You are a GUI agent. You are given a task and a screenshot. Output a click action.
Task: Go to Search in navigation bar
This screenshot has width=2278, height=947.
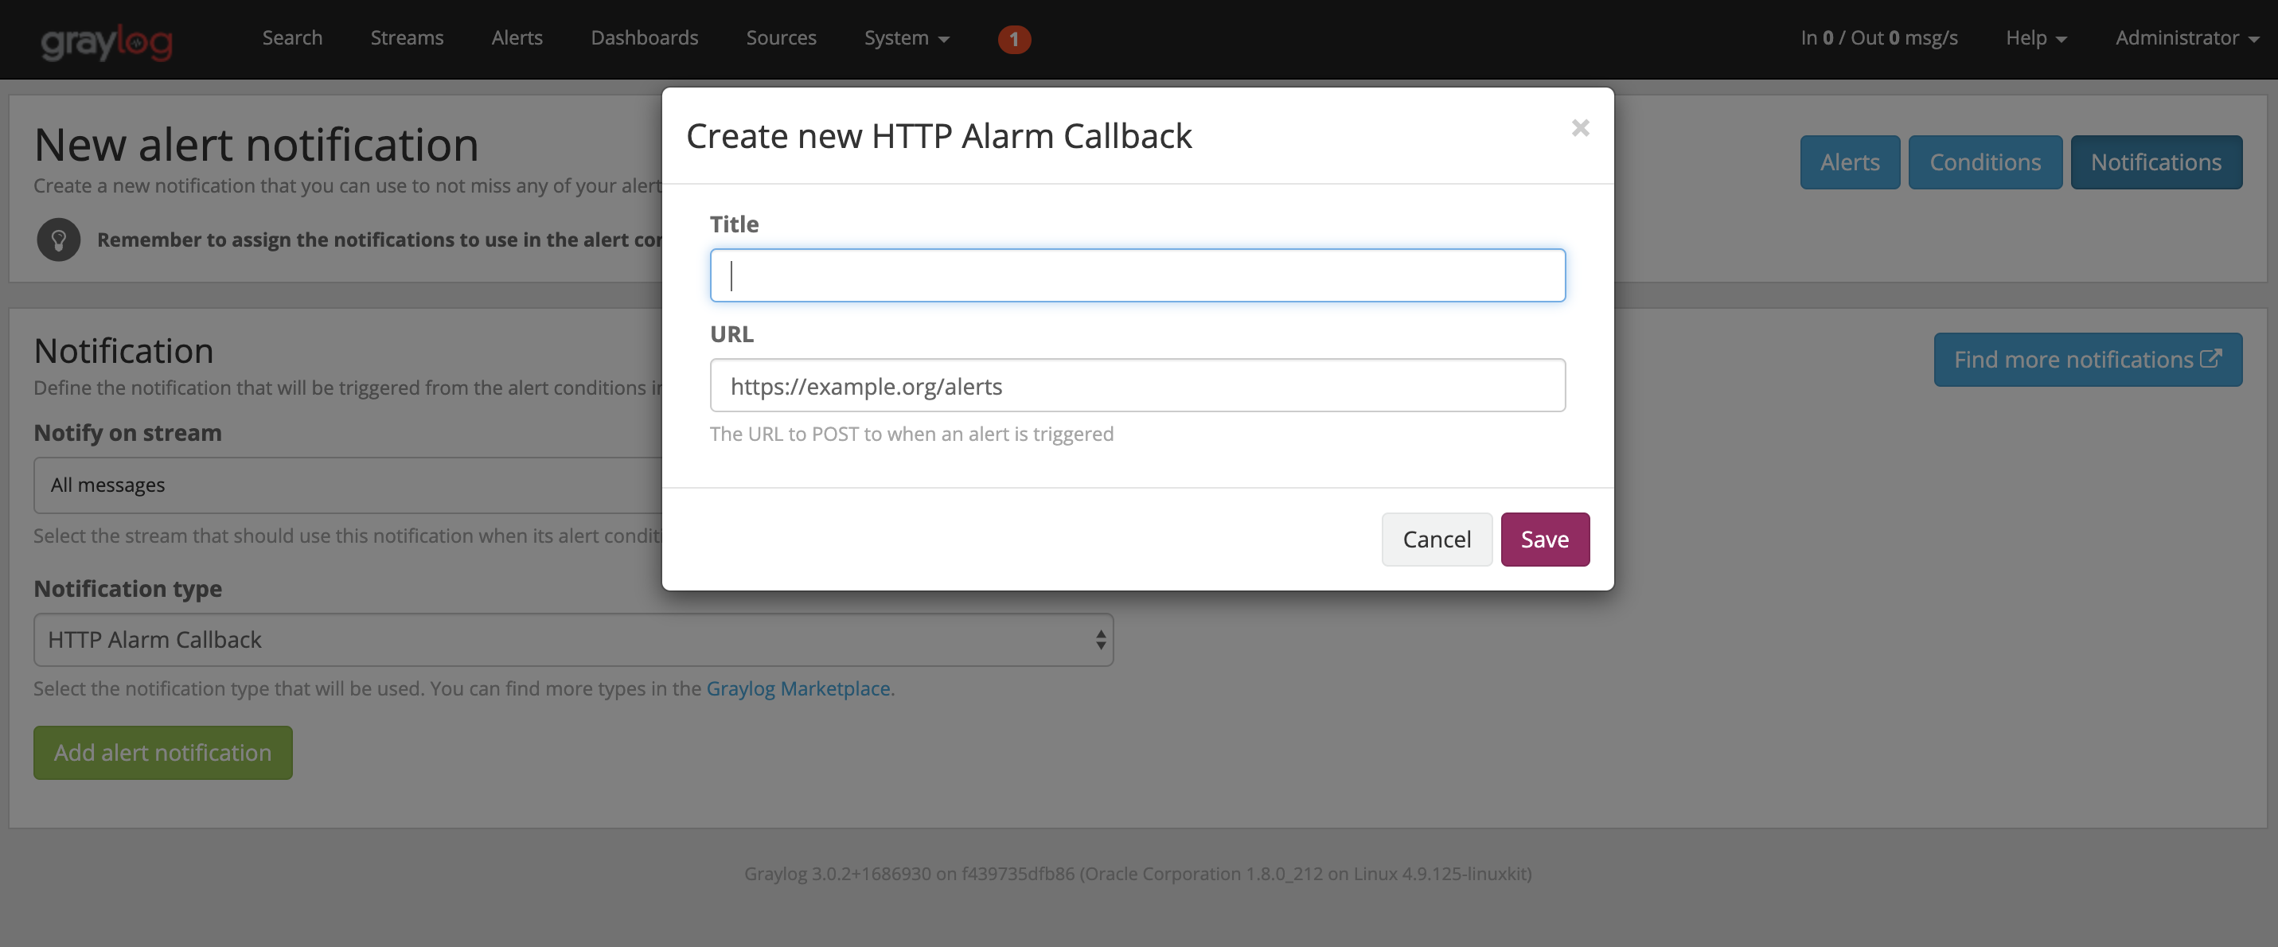coord(292,38)
